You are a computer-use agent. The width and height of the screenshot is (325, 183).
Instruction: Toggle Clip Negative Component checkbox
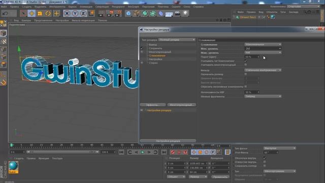pyautogui.click(x=246, y=86)
